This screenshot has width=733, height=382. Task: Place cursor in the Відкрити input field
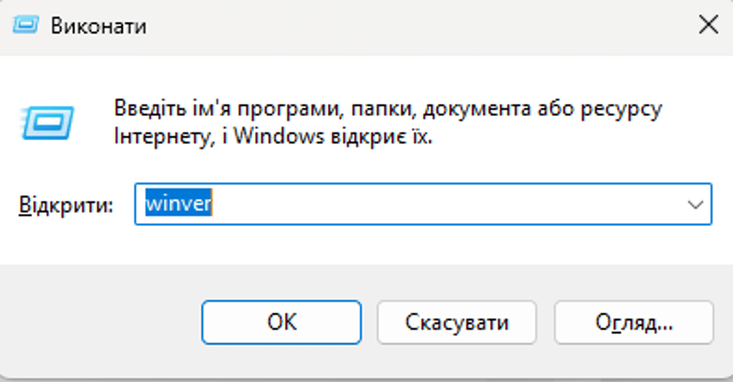point(366,205)
